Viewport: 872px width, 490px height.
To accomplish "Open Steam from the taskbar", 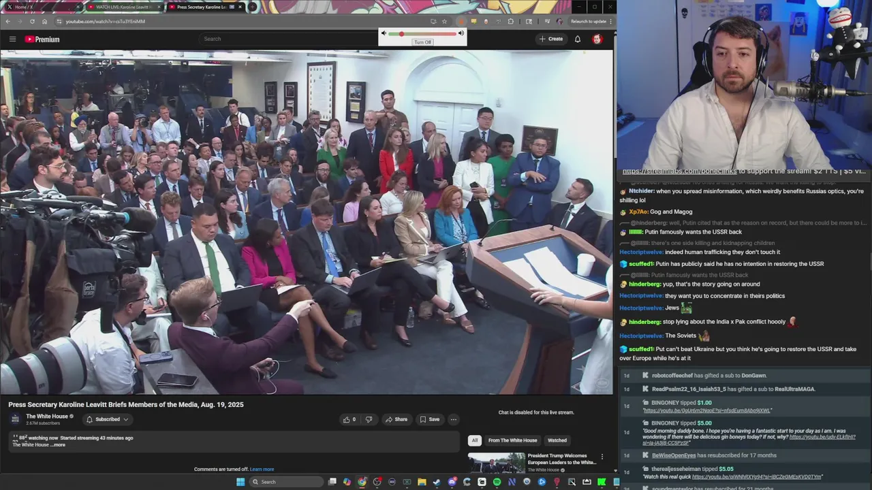I will point(437,482).
